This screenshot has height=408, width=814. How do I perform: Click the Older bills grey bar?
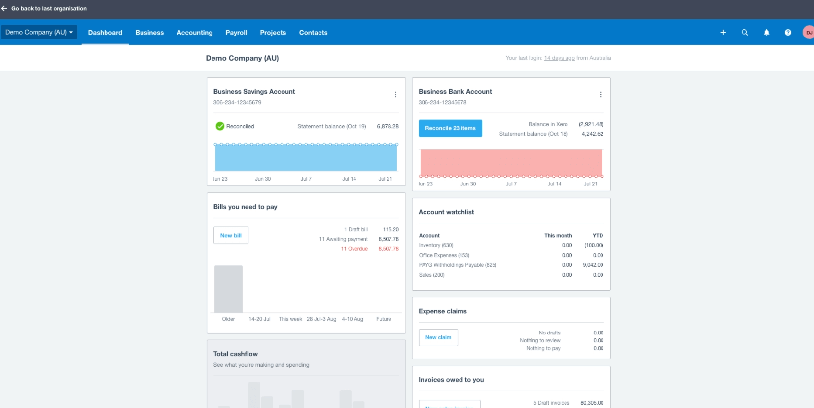pos(228,289)
